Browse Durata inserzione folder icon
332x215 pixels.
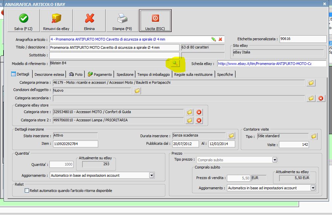click(231, 136)
